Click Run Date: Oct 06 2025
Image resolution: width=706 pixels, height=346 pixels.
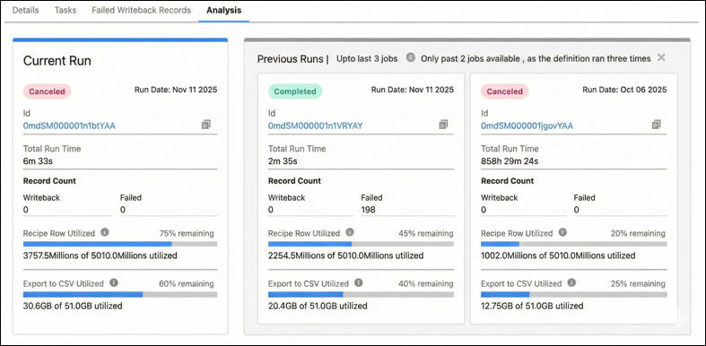click(624, 90)
